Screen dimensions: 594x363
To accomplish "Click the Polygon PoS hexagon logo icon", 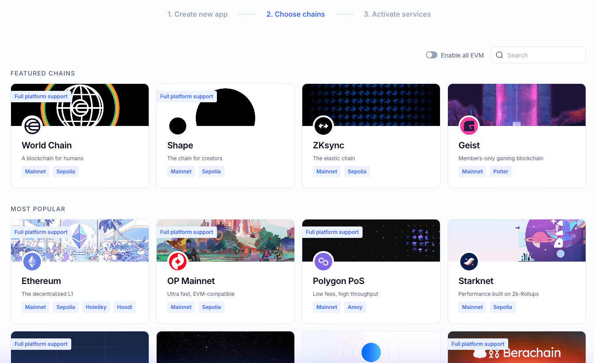I will click(x=323, y=262).
